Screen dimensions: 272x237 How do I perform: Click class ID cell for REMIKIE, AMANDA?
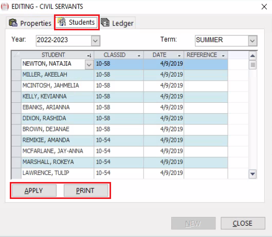tap(119, 140)
